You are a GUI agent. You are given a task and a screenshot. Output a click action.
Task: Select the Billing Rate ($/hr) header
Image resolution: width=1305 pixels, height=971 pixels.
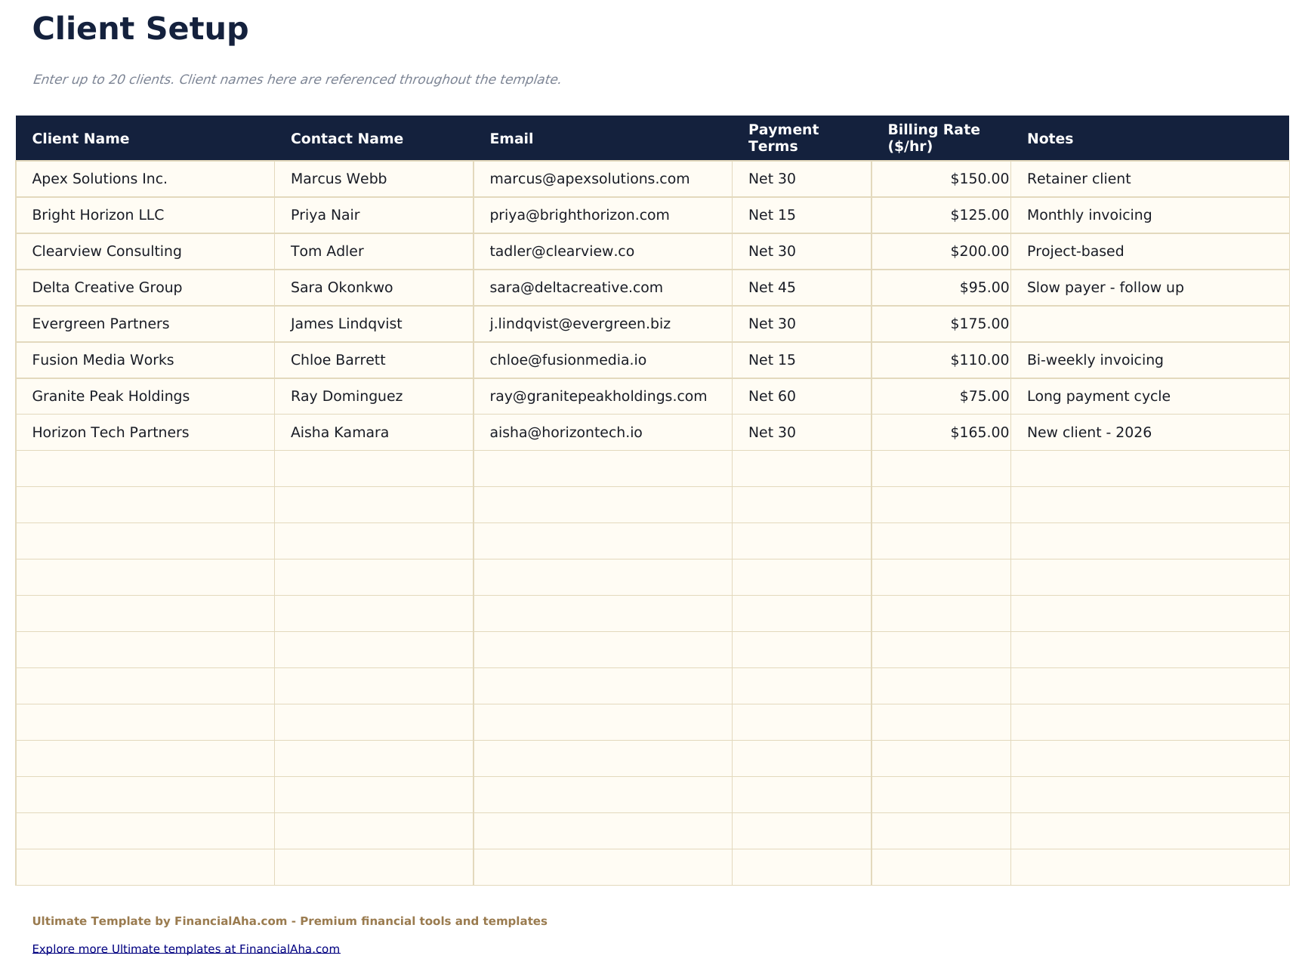click(x=934, y=139)
